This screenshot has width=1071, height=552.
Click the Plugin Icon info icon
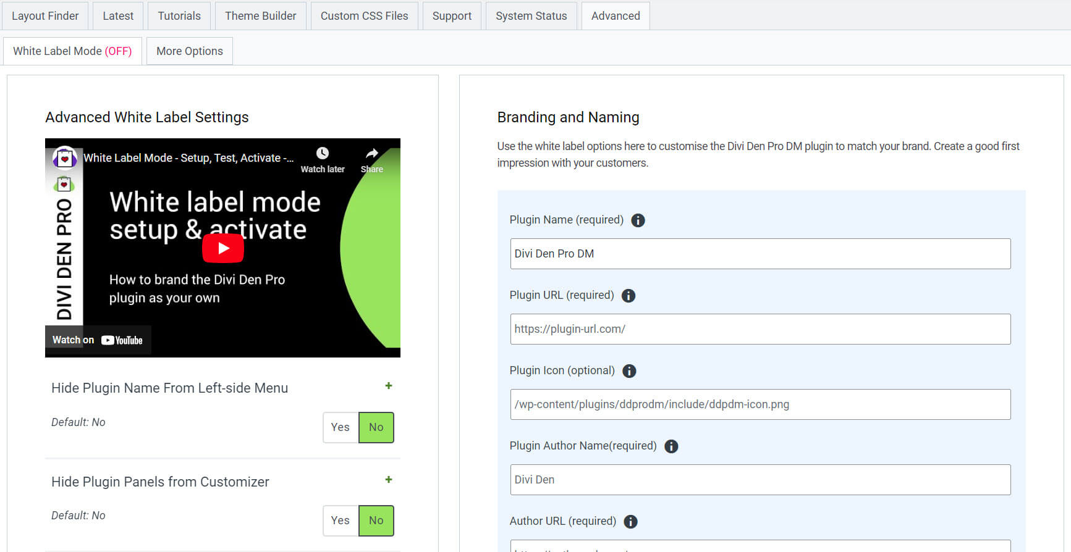pos(629,371)
